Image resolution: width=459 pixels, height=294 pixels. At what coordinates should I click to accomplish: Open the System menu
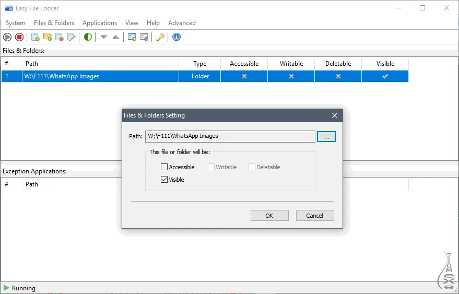tap(16, 23)
